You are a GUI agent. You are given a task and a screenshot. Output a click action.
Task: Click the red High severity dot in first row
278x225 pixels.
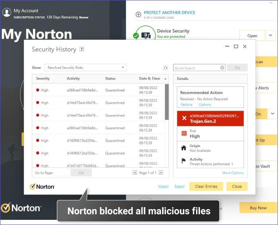pyautogui.click(x=38, y=90)
